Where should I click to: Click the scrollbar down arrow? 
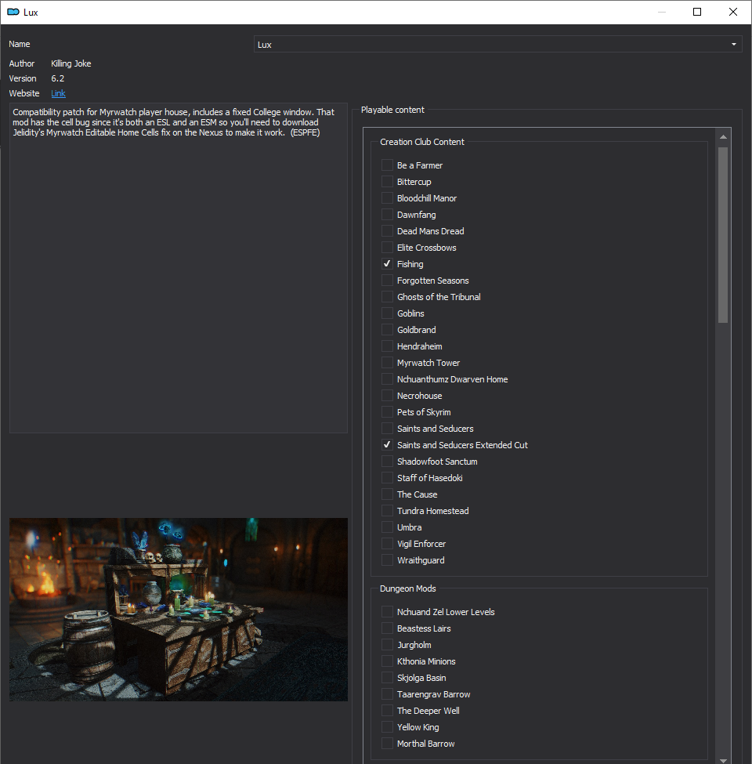pyautogui.click(x=723, y=760)
